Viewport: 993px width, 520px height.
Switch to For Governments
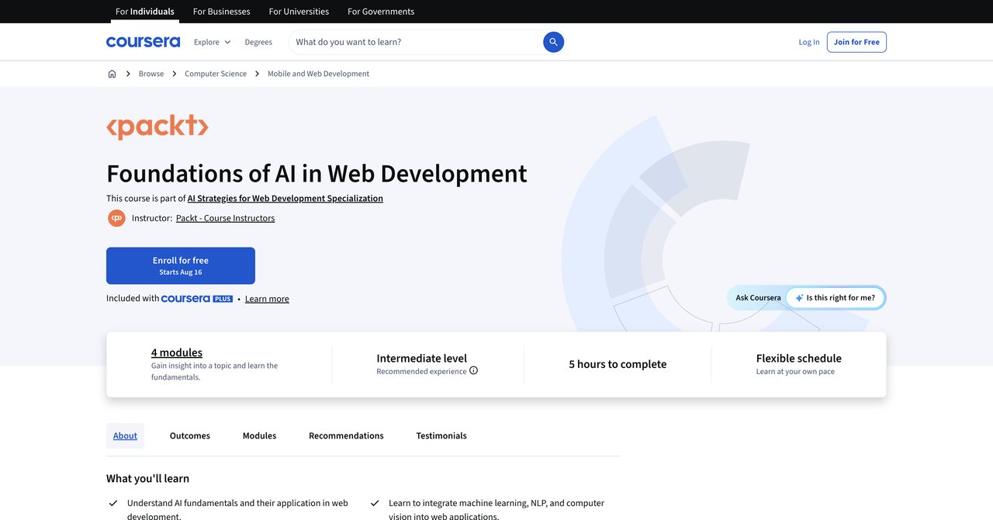[381, 12]
